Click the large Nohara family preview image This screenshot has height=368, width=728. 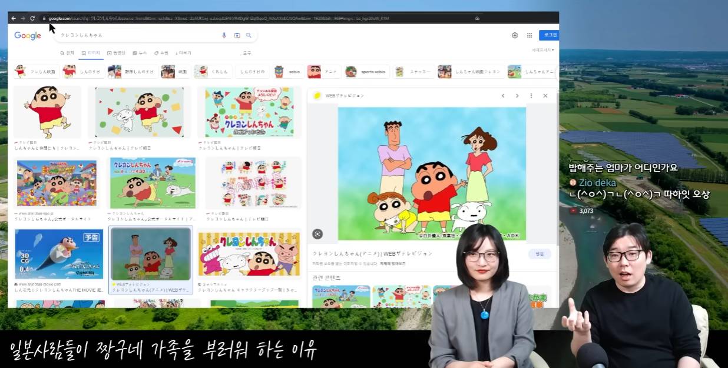coord(432,174)
